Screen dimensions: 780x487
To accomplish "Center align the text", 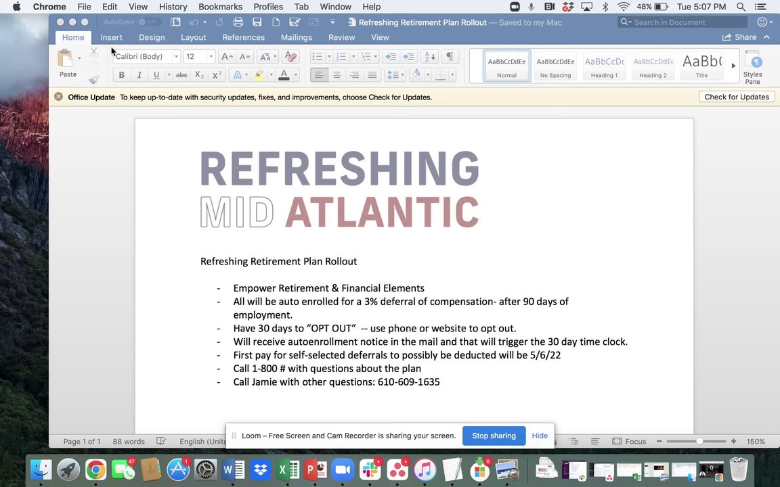I will point(337,75).
